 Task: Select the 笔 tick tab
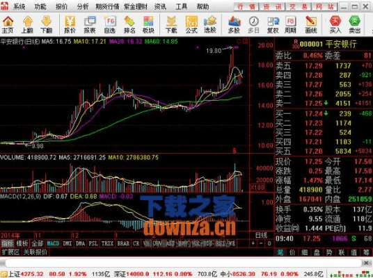click(x=280, y=252)
